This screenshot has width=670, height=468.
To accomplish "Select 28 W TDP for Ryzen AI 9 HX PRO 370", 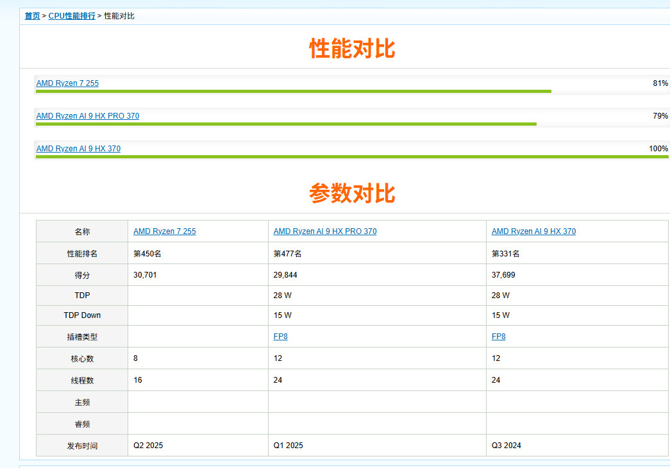I will [283, 296].
